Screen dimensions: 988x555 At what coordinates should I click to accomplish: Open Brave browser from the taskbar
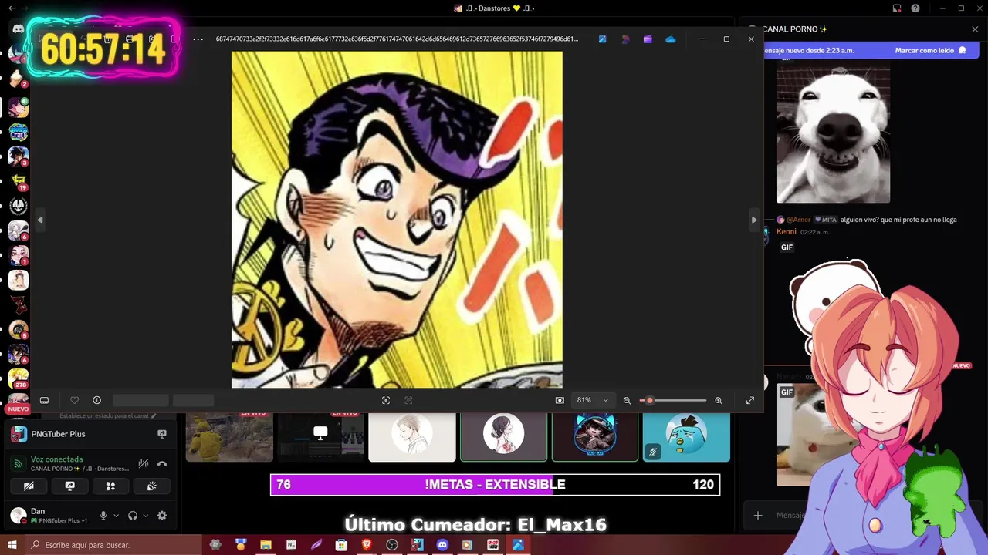point(367,545)
